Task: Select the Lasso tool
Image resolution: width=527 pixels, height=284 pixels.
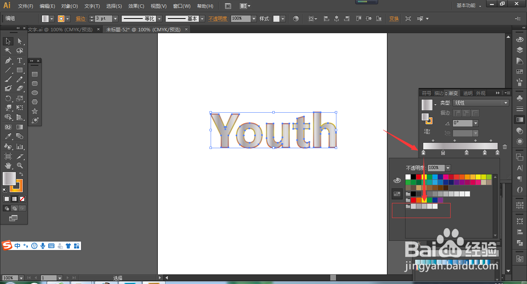Action: click(x=20, y=51)
